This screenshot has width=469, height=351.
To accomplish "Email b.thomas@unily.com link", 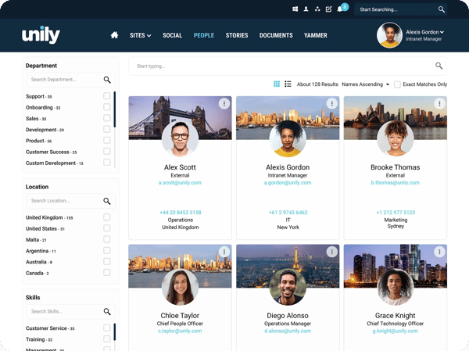I will [x=395, y=182].
